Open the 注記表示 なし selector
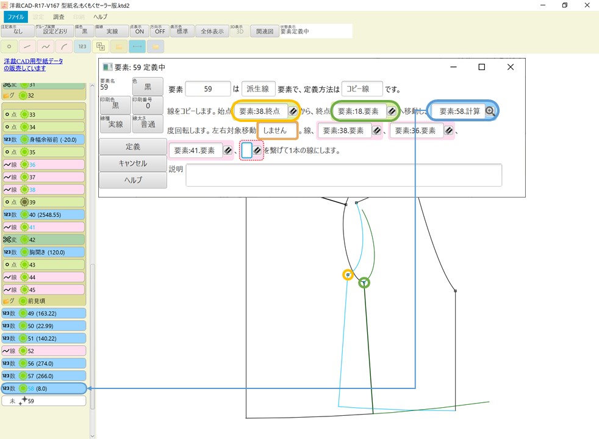 tap(17, 30)
